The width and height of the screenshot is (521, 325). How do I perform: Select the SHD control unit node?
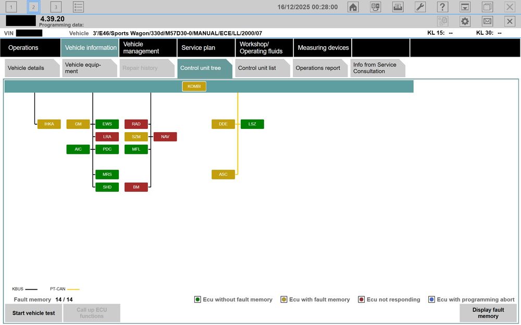point(107,187)
